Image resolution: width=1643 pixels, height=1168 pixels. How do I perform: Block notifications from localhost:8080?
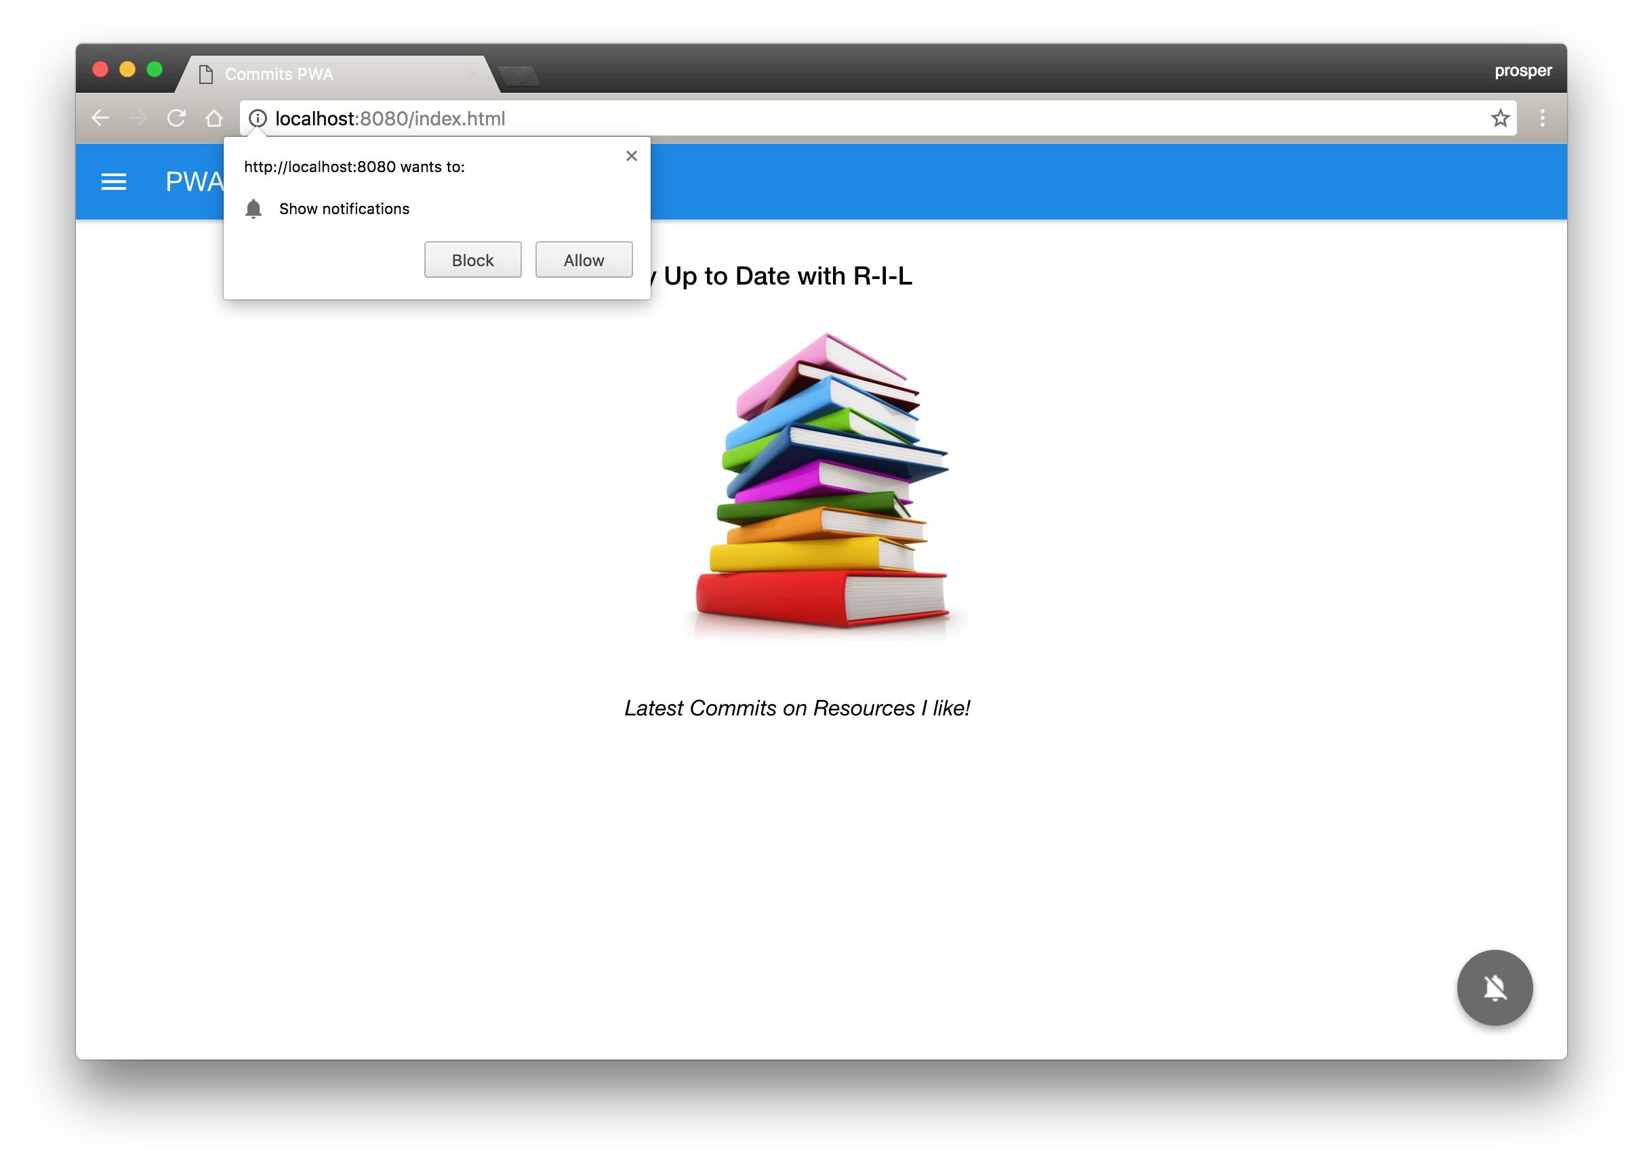pos(472,259)
